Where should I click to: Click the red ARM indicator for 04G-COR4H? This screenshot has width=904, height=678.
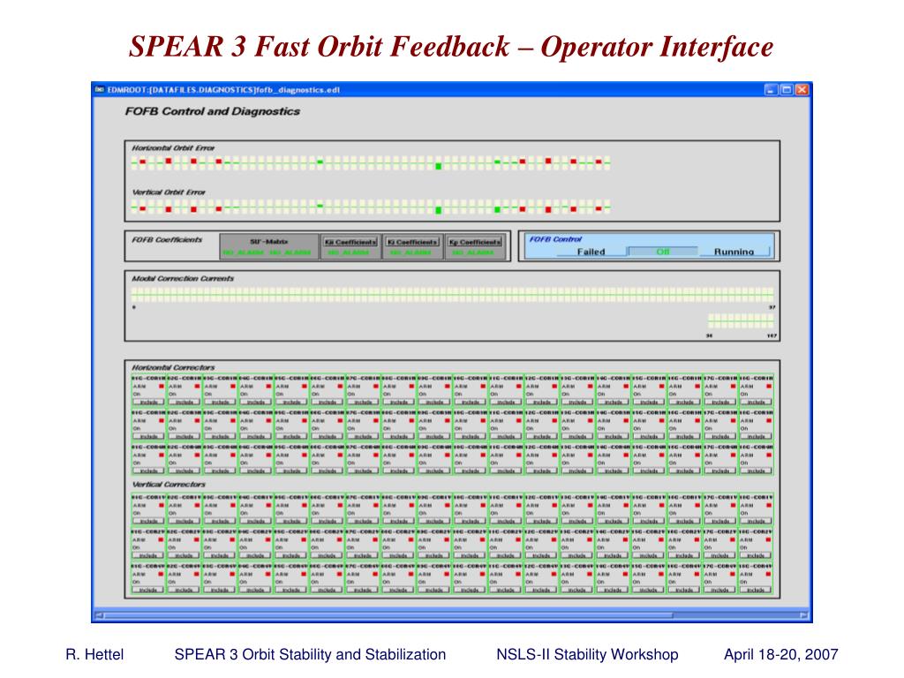pyautogui.click(x=268, y=456)
